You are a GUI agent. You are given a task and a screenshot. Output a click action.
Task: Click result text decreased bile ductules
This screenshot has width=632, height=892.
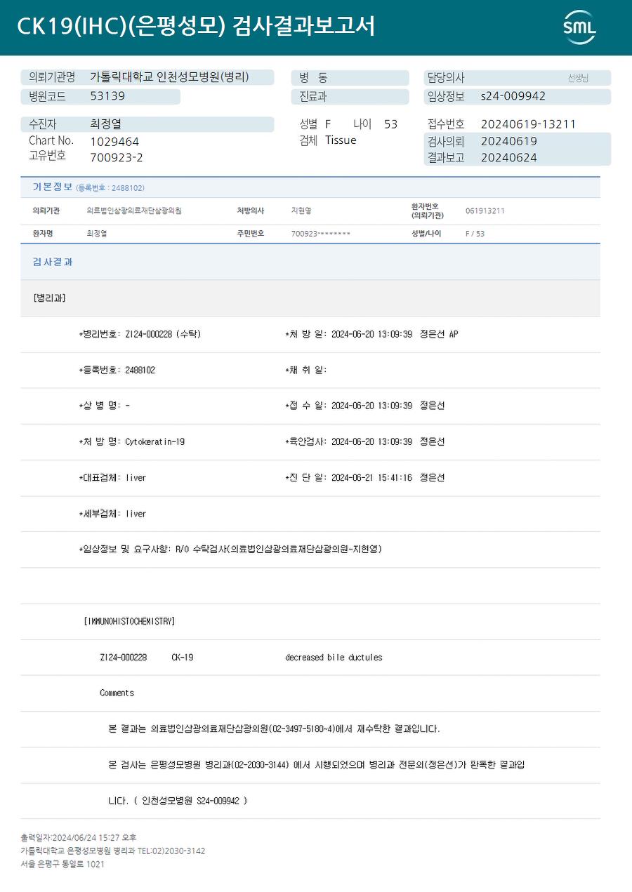[334, 658]
